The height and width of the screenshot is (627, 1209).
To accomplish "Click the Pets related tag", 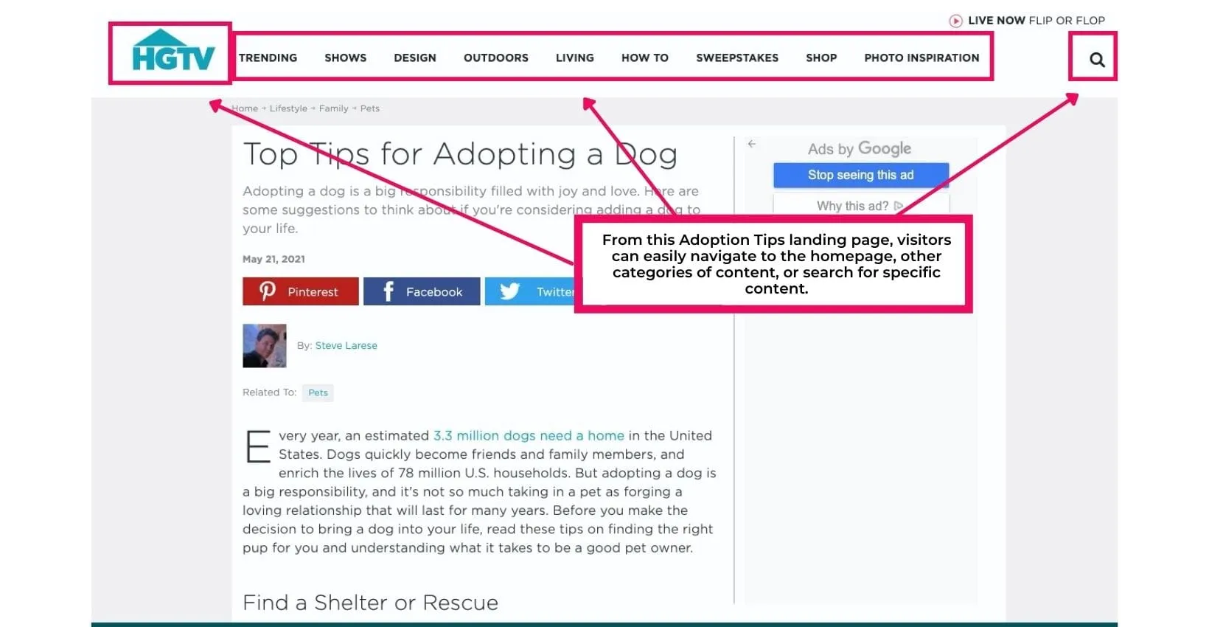I will pos(318,392).
